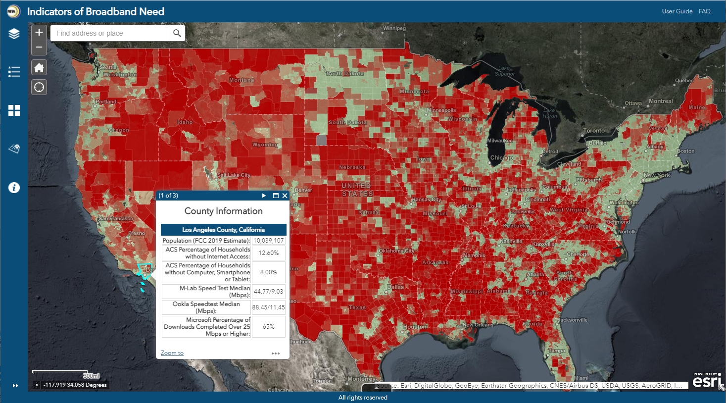Return to default extent with Home button
The width and height of the screenshot is (726, 403).
click(39, 67)
